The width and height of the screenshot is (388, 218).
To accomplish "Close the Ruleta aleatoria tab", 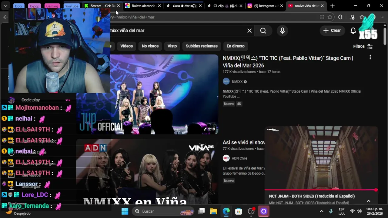I will pos(159,6).
